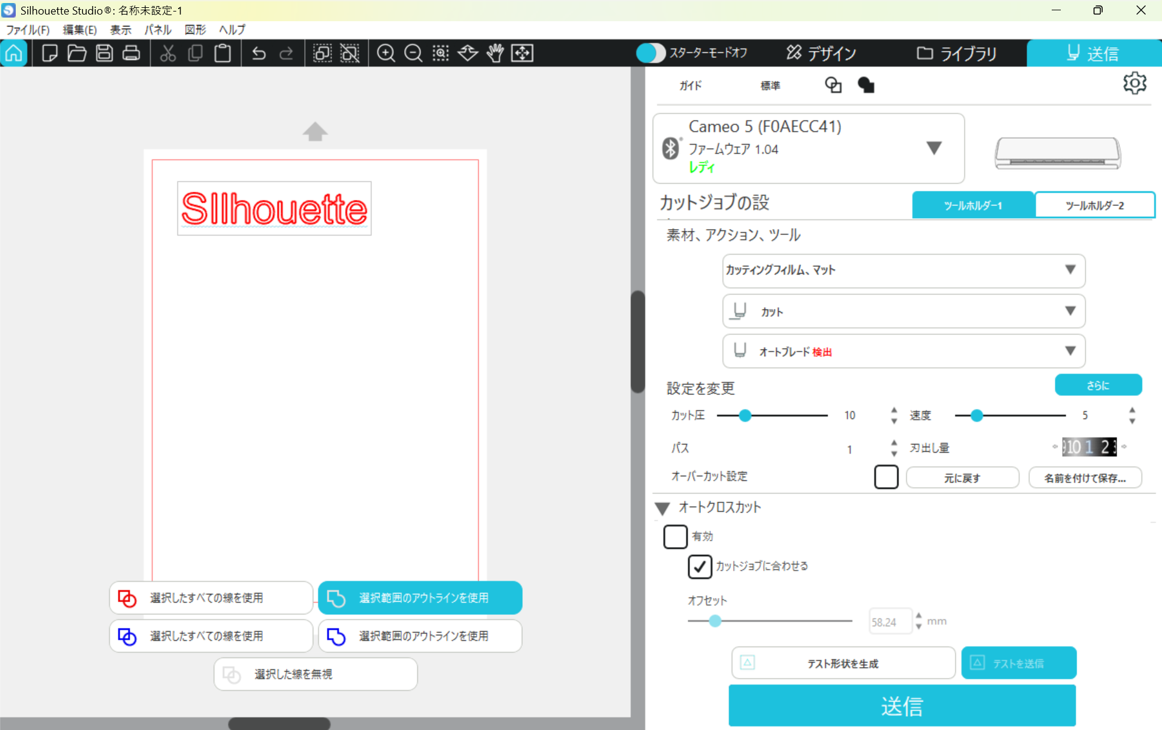Screen dimensions: 1162x730
Task: Click the オフセット slider handle
Action: pyautogui.click(x=715, y=621)
